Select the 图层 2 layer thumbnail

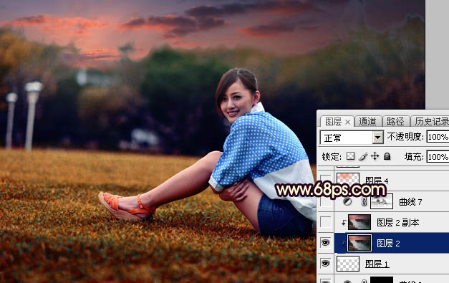359,243
